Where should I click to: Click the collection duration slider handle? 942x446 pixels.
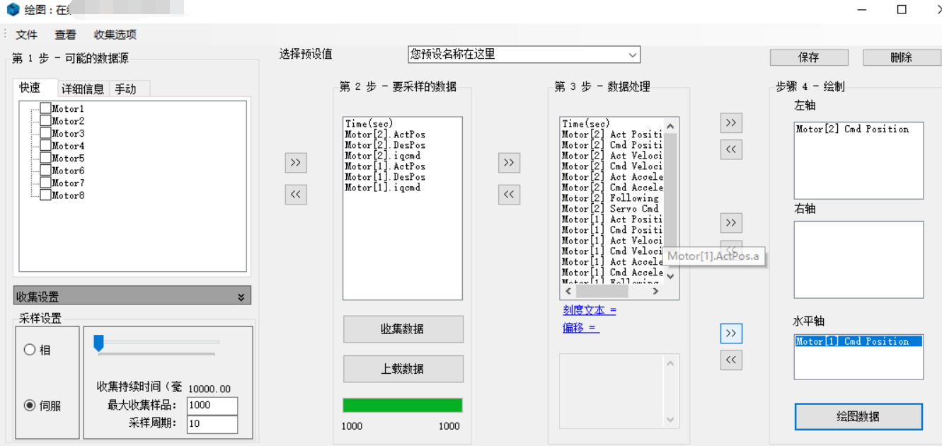98,341
